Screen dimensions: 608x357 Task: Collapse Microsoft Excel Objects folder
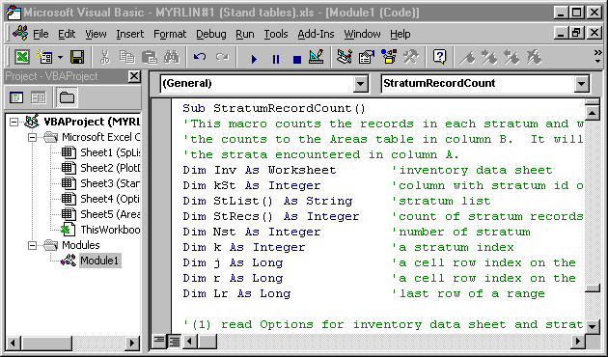33,137
